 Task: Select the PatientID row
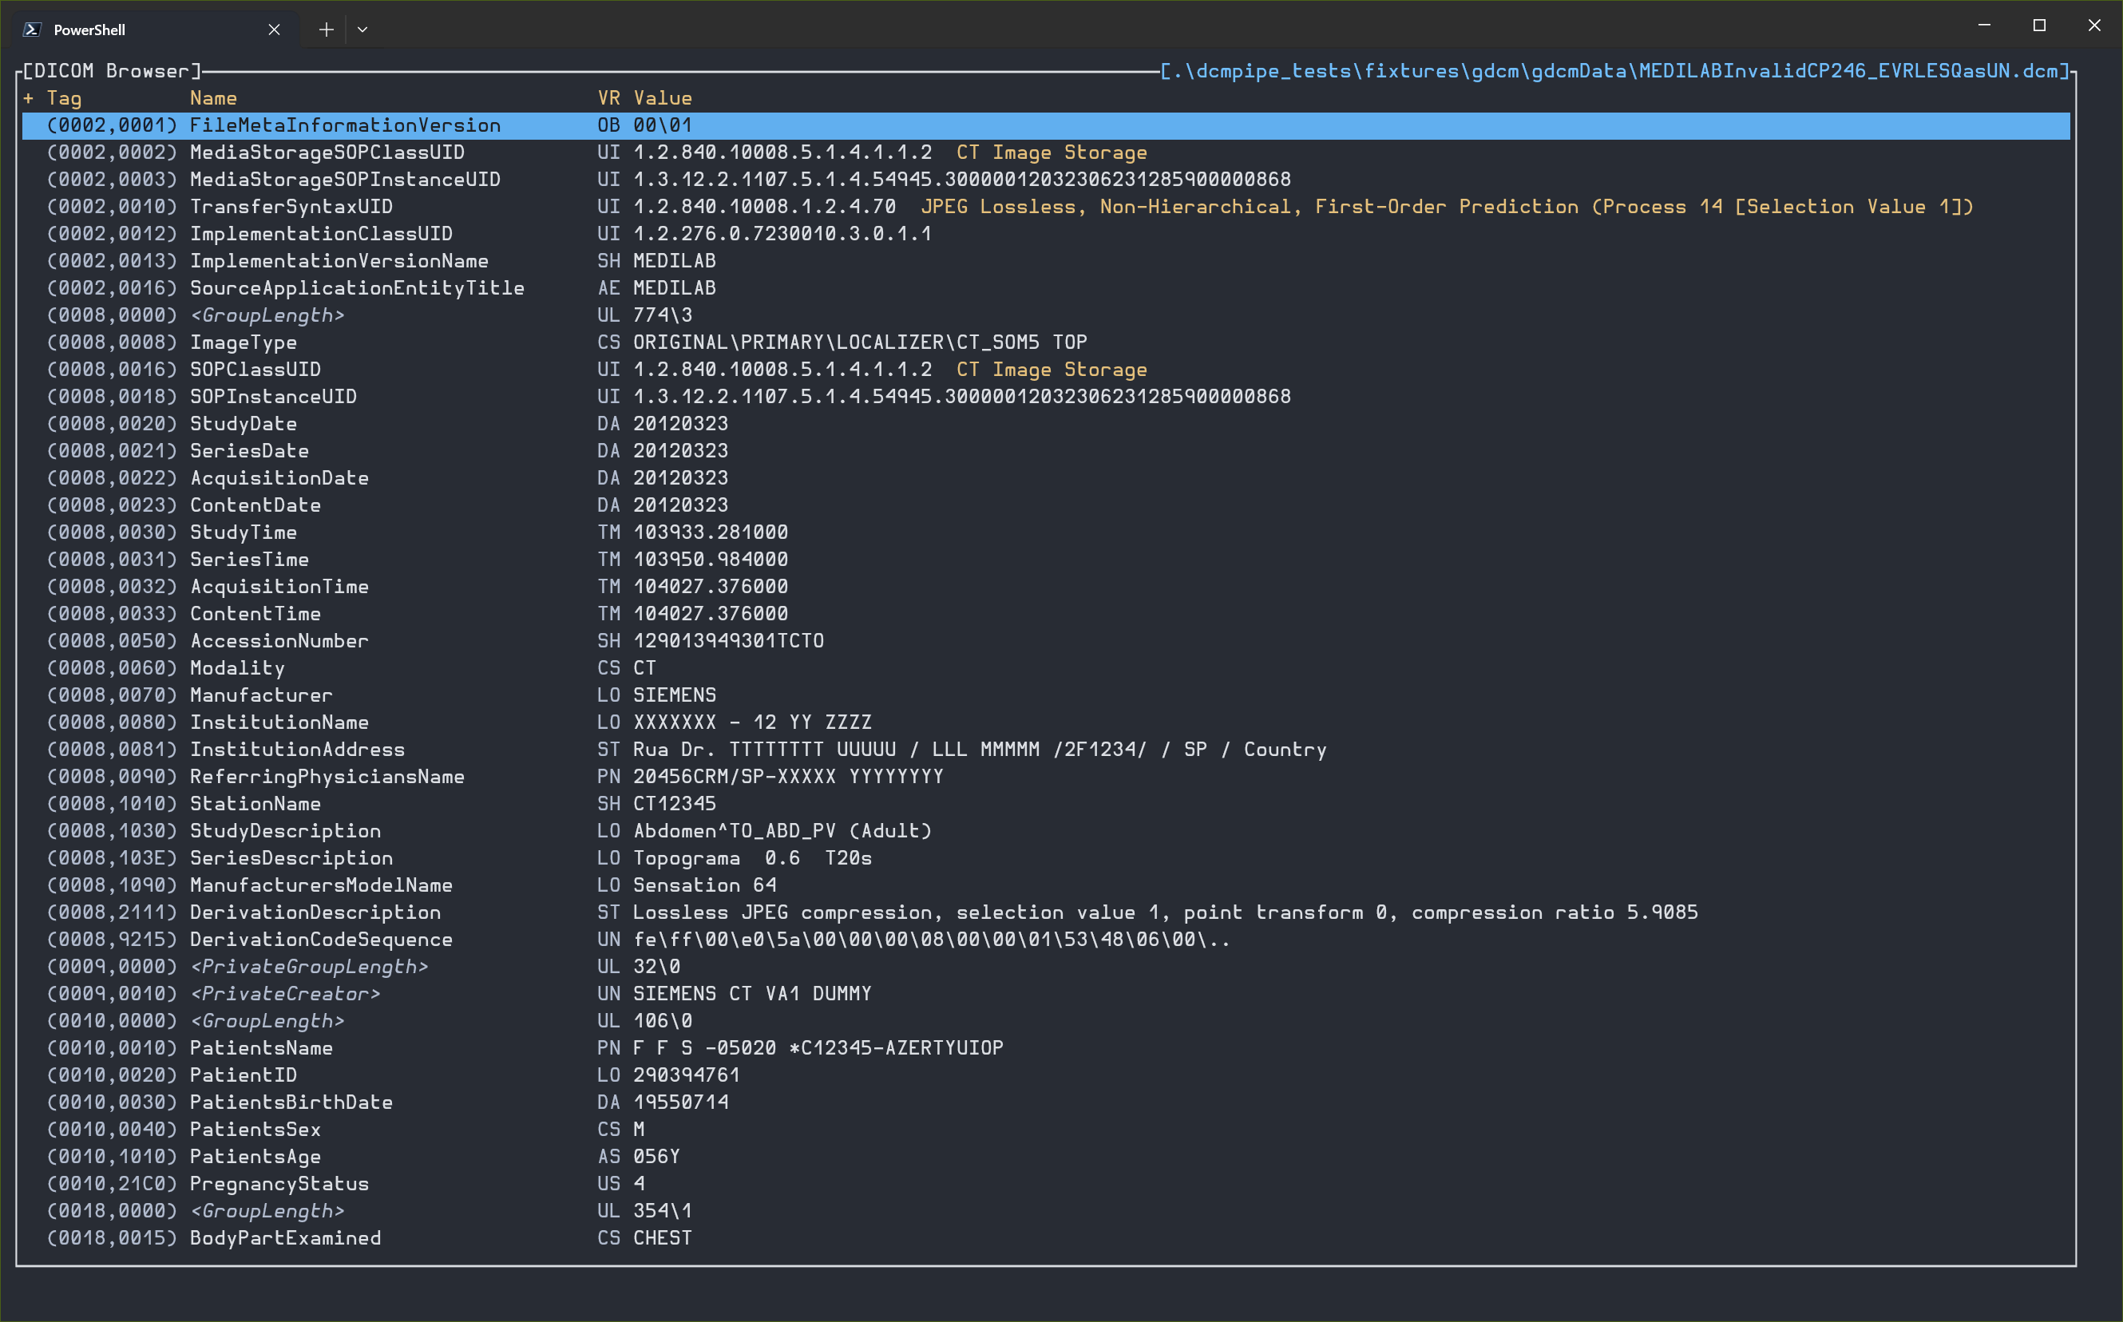pyautogui.click(x=1046, y=1074)
